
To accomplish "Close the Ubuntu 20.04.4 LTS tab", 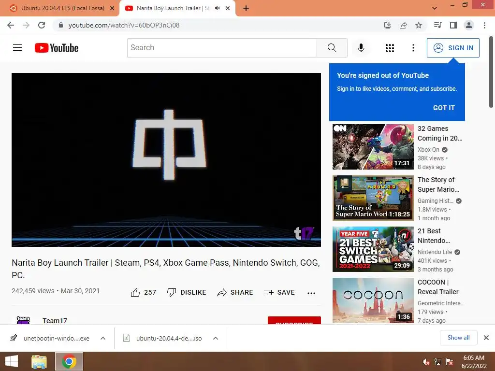I will coord(112,8).
